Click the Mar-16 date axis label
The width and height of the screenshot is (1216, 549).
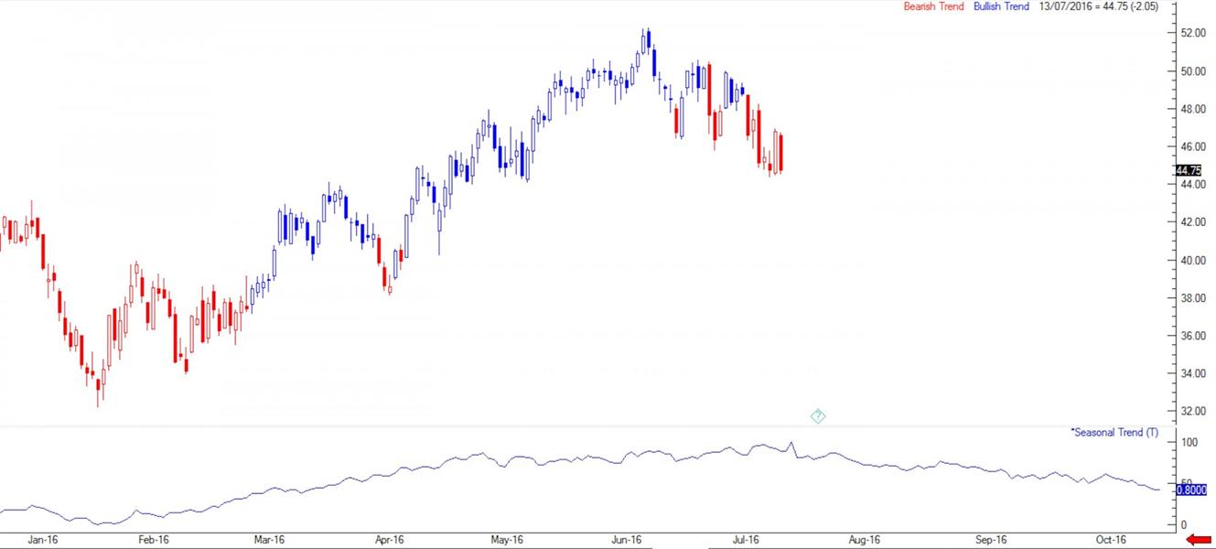tap(271, 540)
